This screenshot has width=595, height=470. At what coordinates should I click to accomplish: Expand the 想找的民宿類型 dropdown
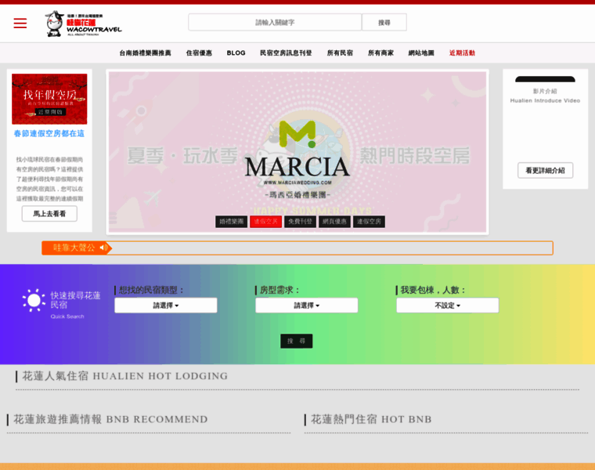point(166,305)
